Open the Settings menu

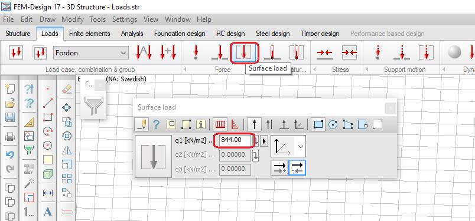pos(125,19)
